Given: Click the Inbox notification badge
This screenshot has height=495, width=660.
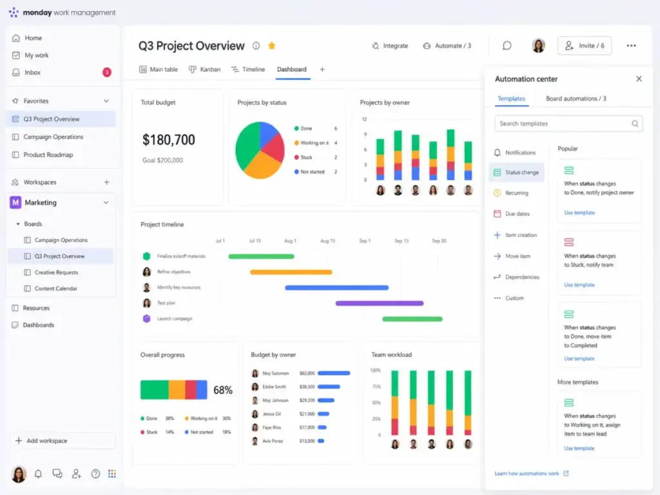Looking at the screenshot, I should (107, 72).
